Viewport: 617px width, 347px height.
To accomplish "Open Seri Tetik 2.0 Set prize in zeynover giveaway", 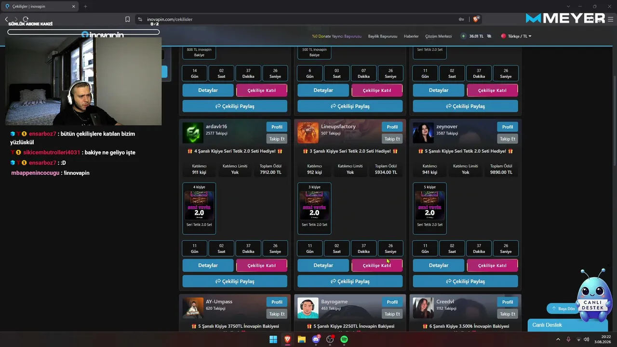I will [429, 208].
